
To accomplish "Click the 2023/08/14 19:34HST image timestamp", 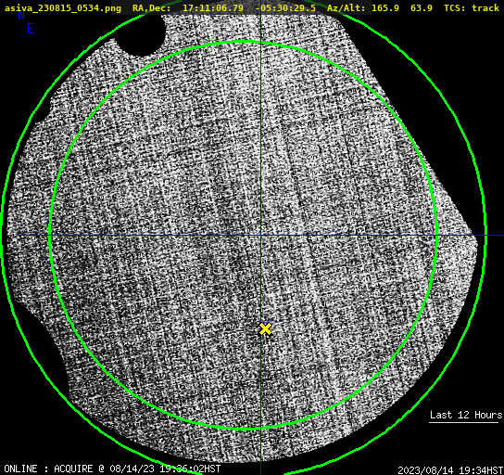I will point(450,469).
